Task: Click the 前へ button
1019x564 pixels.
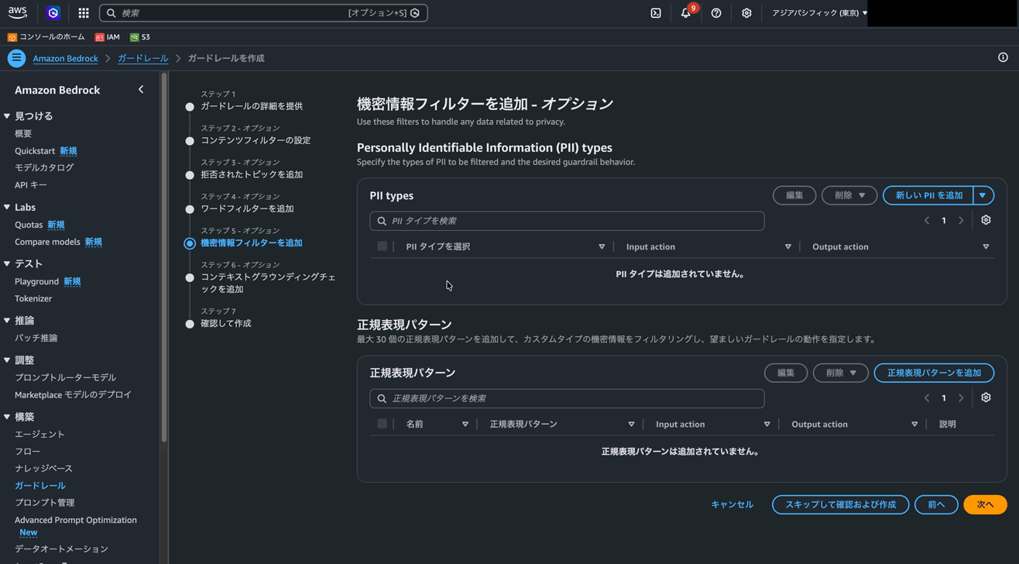Action: (x=936, y=504)
